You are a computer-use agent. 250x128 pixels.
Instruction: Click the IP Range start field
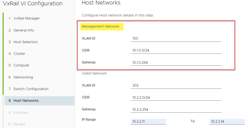(x=148, y=122)
